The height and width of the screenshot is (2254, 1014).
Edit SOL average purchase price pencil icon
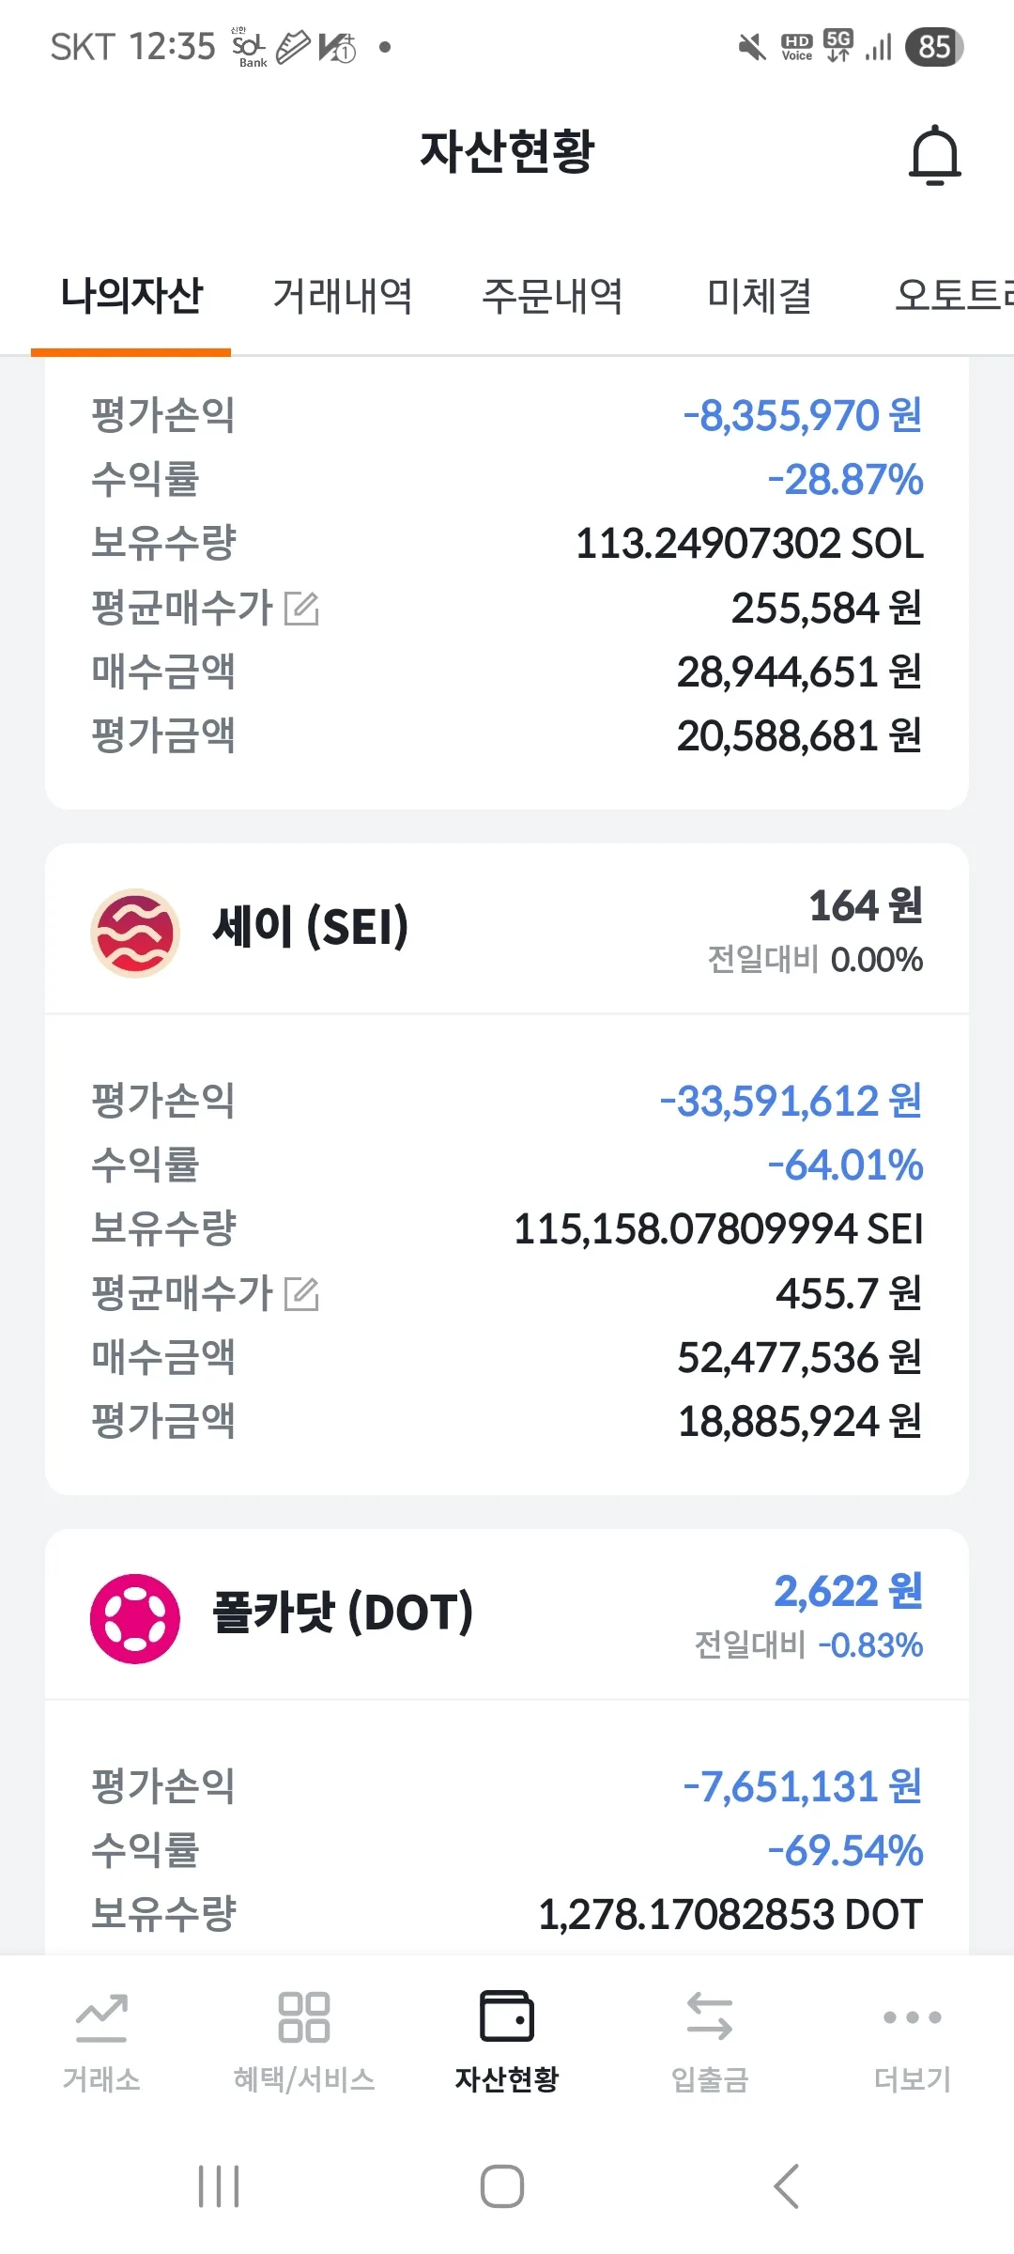pyautogui.click(x=302, y=609)
